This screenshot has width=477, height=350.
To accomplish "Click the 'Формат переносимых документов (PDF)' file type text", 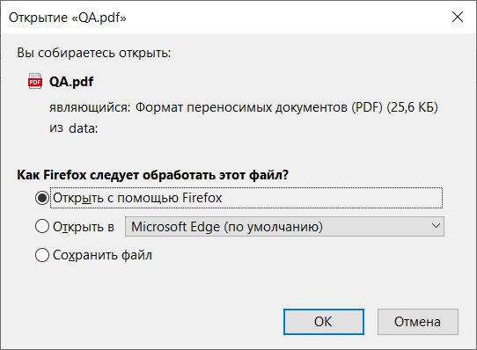I will (259, 107).
